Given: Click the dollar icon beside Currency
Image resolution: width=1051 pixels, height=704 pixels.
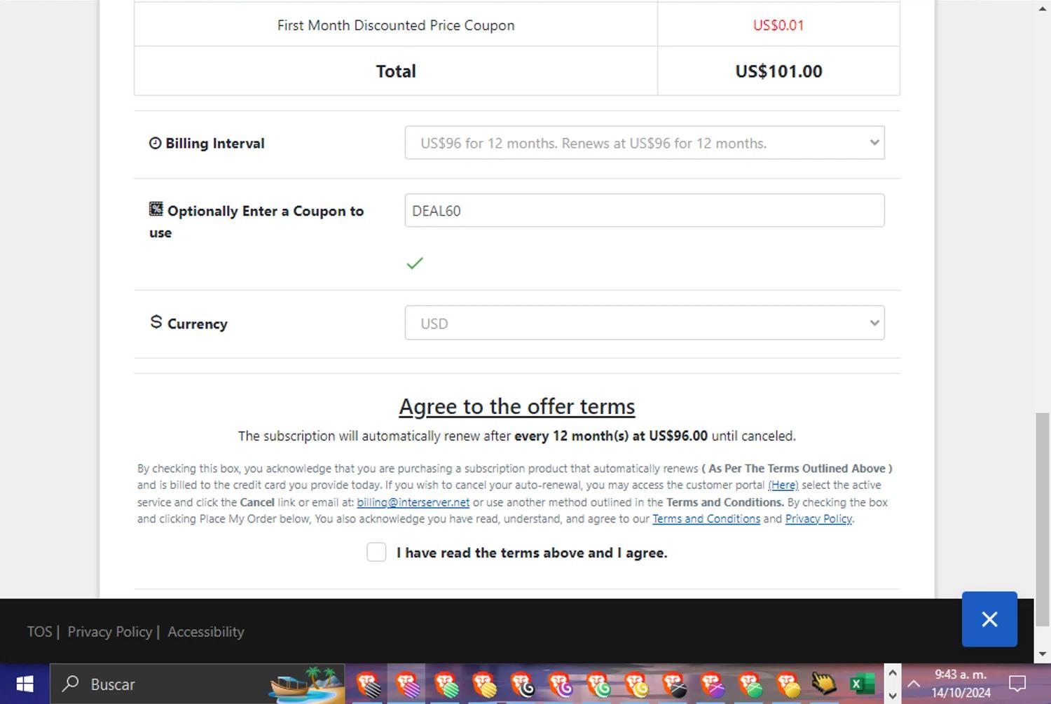Looking at the screenshot, I should 156,322.
